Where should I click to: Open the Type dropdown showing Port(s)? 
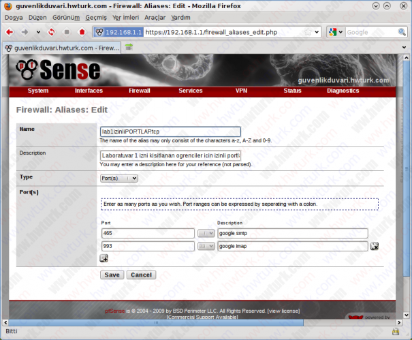[x=119, y=179]
